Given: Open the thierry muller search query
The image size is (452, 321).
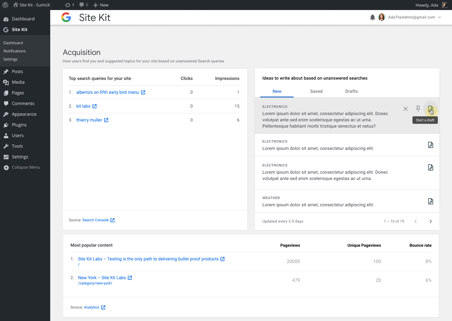Looking at the screenshot, I should click(89, 120).
